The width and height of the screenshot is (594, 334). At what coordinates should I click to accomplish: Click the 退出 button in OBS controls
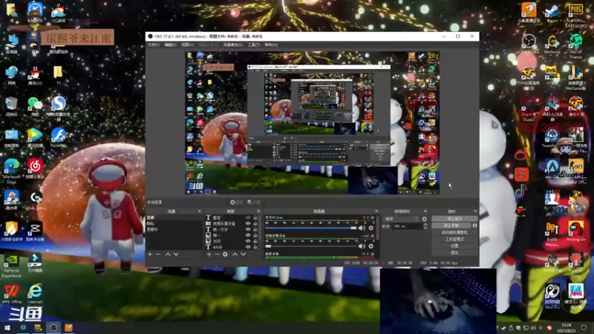pos(454,252)
